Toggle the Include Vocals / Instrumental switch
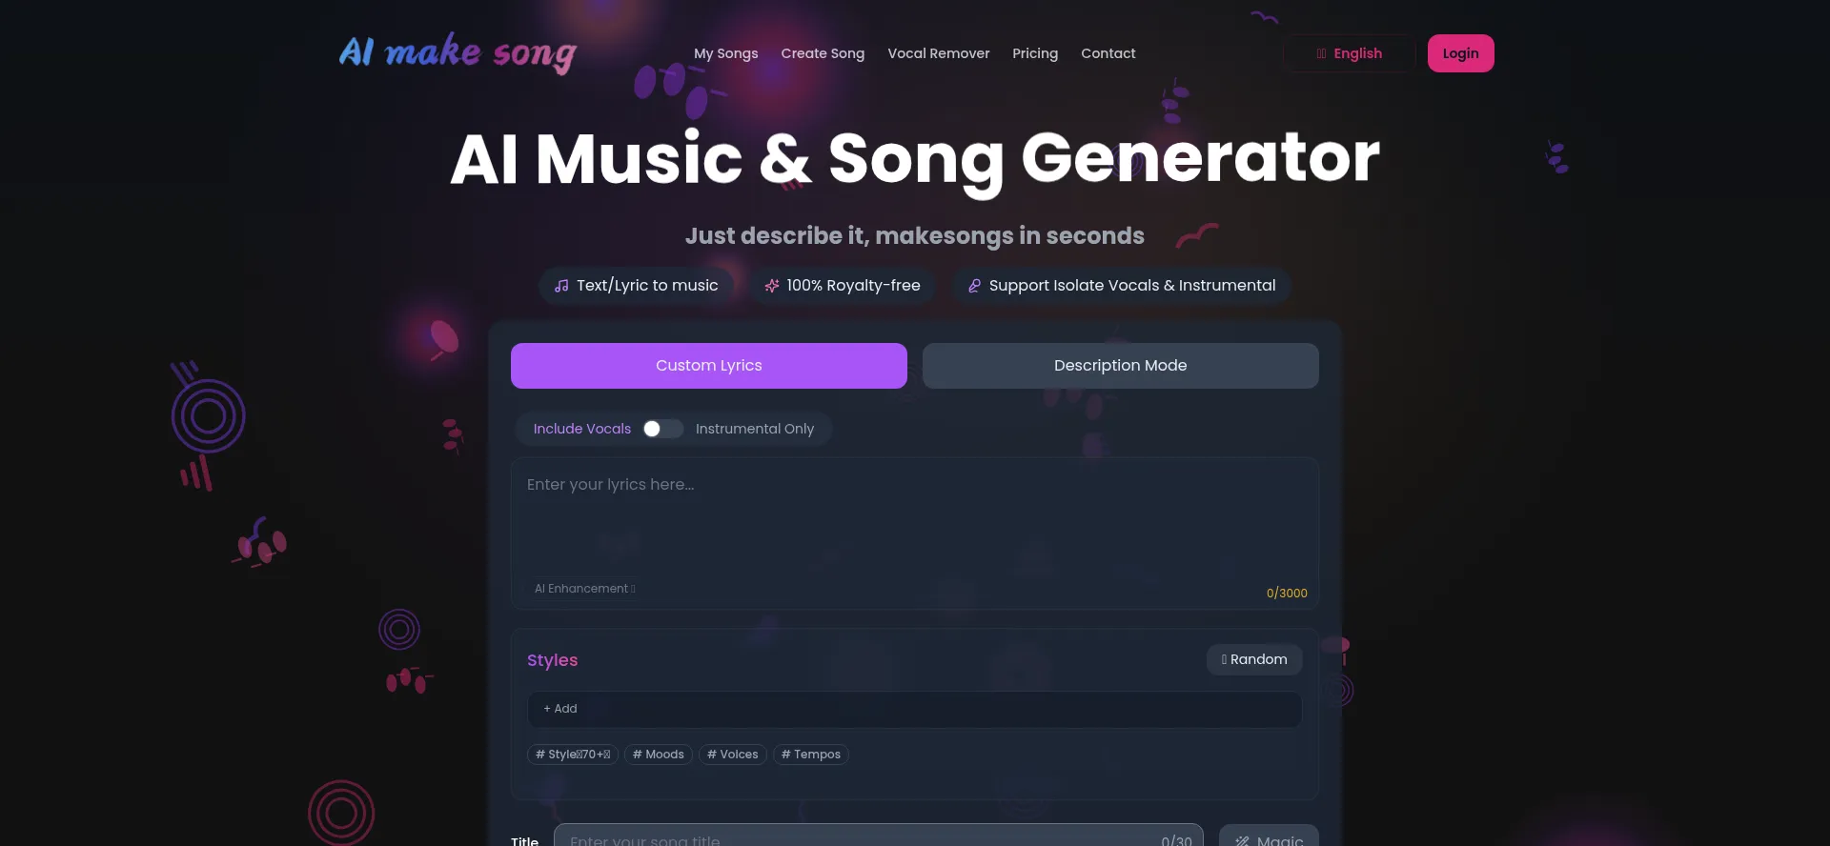 [x=662, y=429]
